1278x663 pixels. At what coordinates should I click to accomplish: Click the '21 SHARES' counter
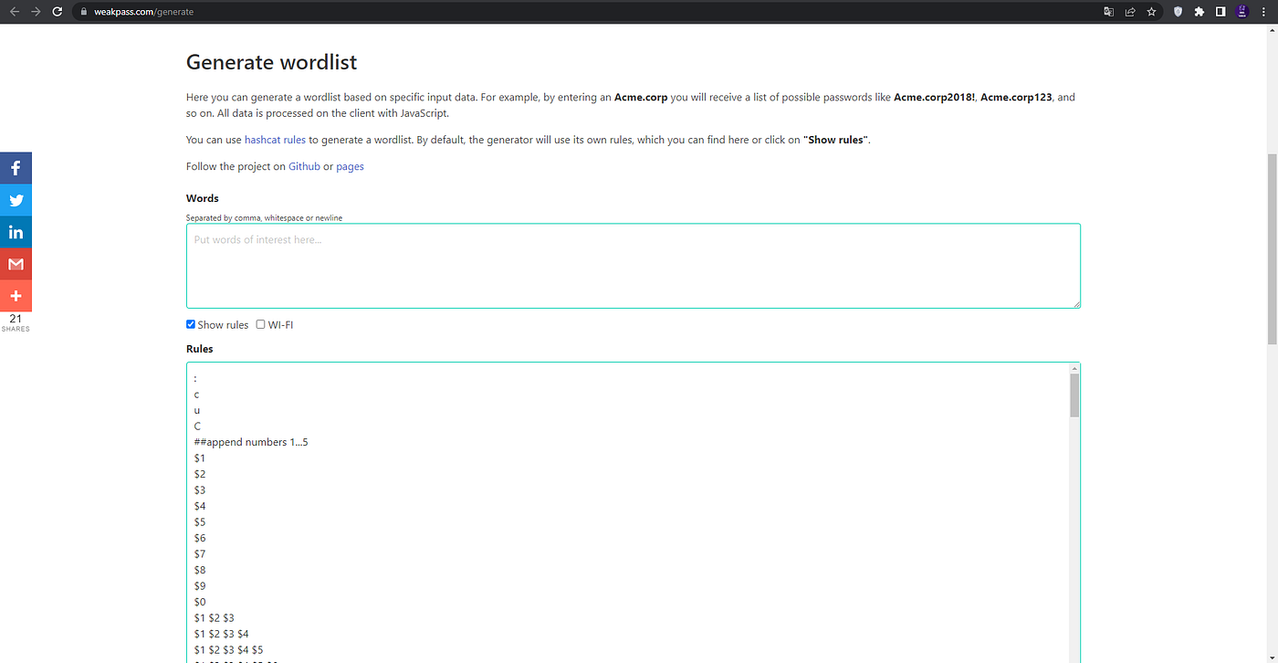click(16, 322)
